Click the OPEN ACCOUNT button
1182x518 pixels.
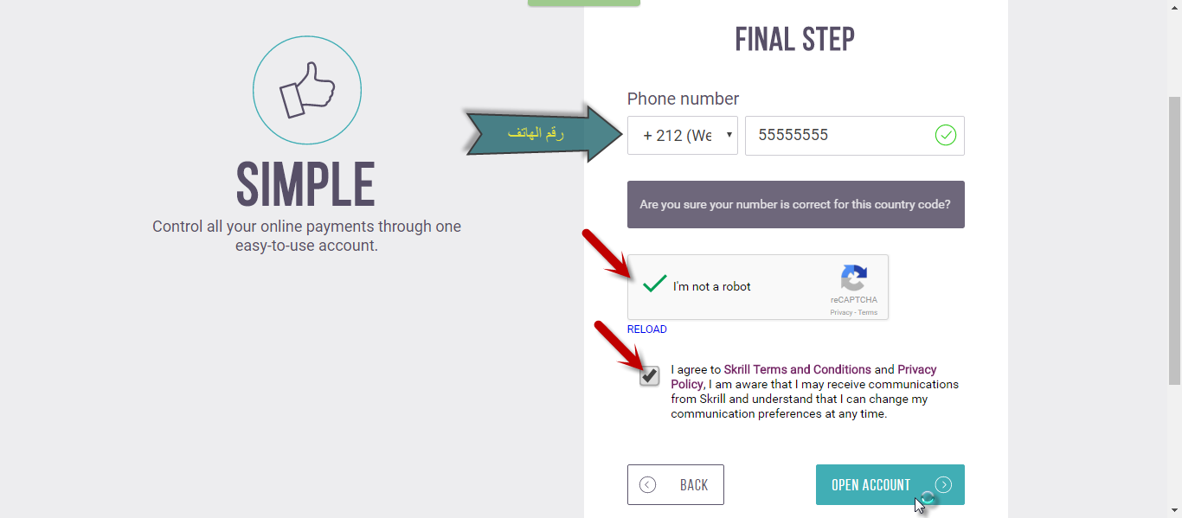[x=890, y=485]
